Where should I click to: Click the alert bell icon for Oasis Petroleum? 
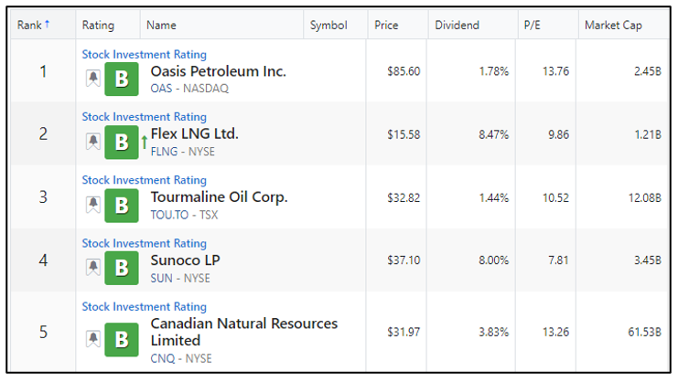tap(93, 78)
